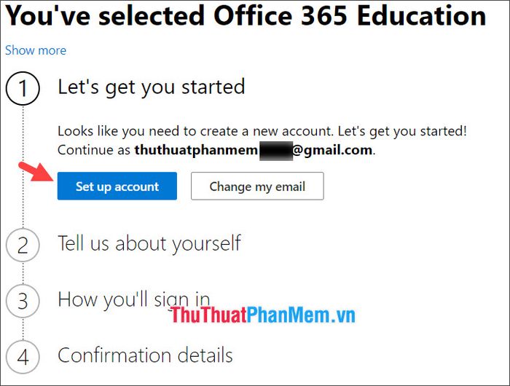
Task: Click the blacked-out email redaction box
Action: [276, 151]
